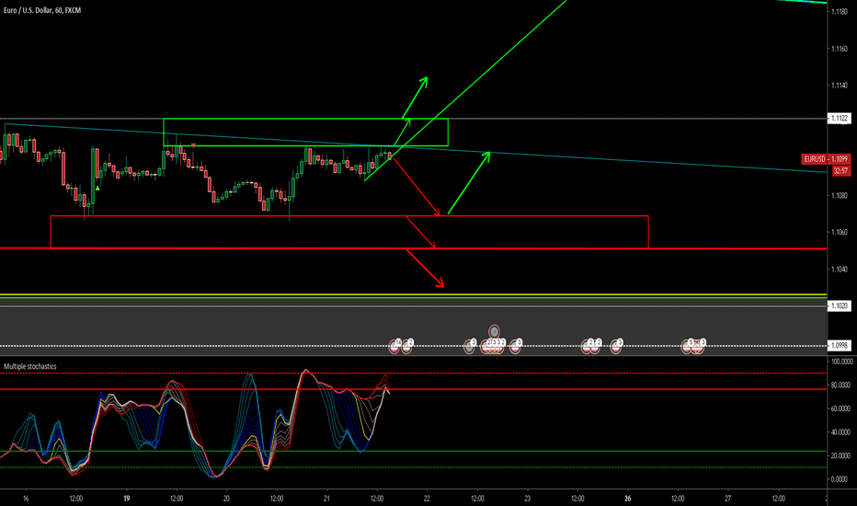Screen dimensions: 857x506
Task: Select the EURUSD 1.1099 current price label
Action: (826, 159)
